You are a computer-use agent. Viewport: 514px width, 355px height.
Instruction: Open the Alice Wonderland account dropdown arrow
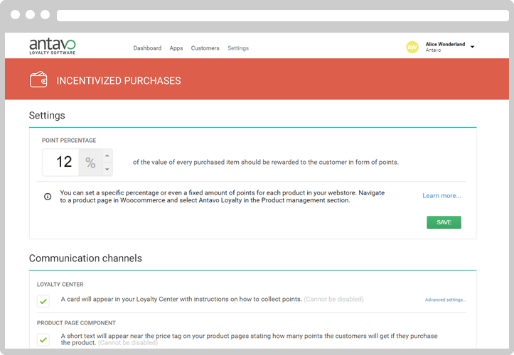(472, 47)
